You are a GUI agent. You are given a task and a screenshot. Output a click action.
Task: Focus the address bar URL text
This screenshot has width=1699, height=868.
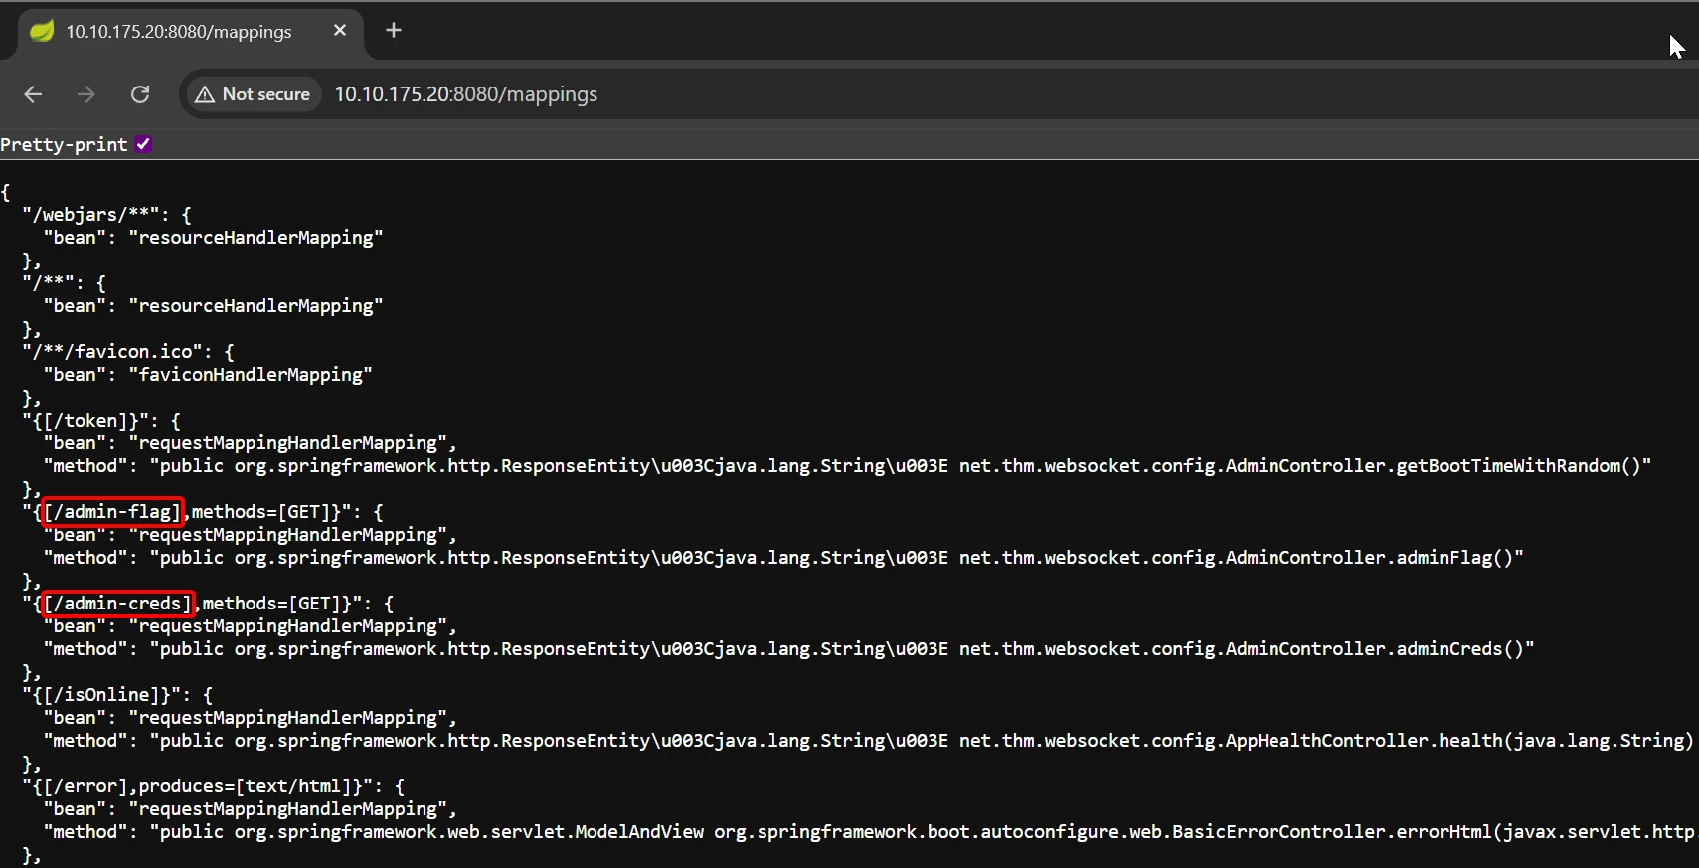(465, 94)
